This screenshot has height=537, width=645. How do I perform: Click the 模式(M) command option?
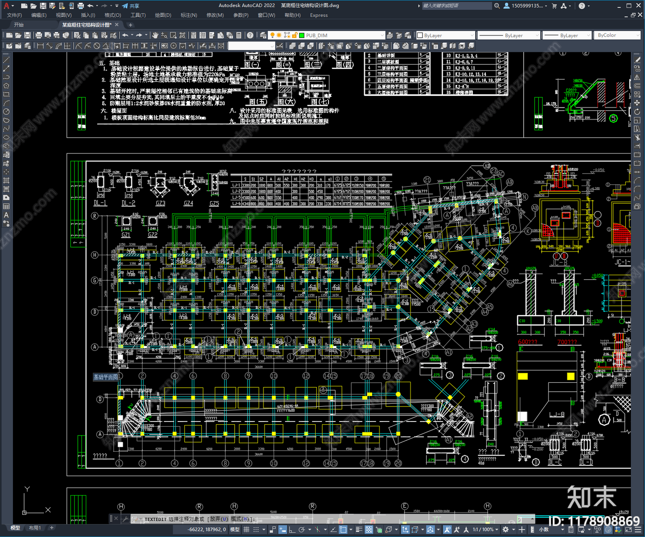tap(240, 519)
